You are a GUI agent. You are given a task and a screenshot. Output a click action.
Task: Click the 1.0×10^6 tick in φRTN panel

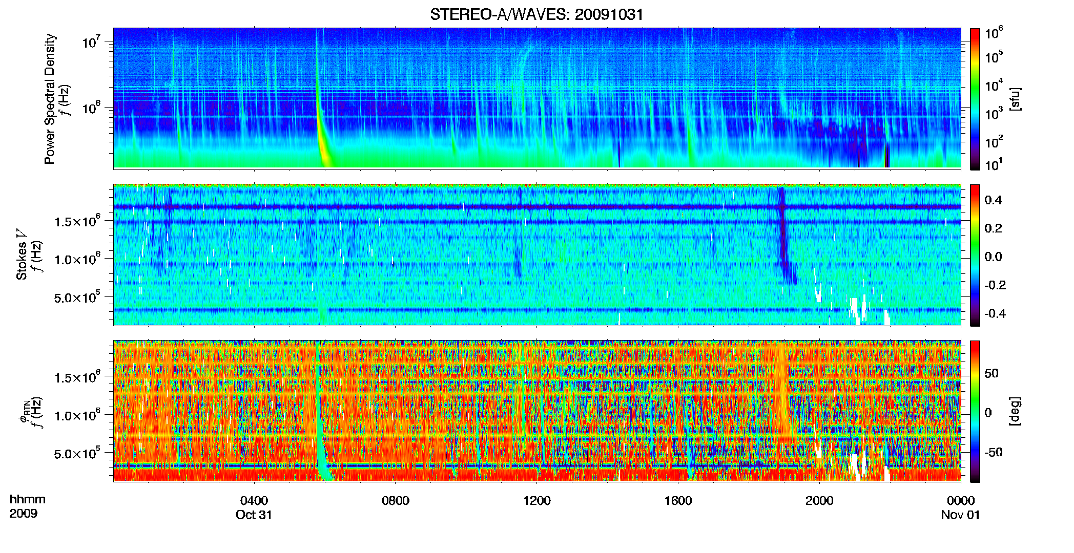click(77, 415)
